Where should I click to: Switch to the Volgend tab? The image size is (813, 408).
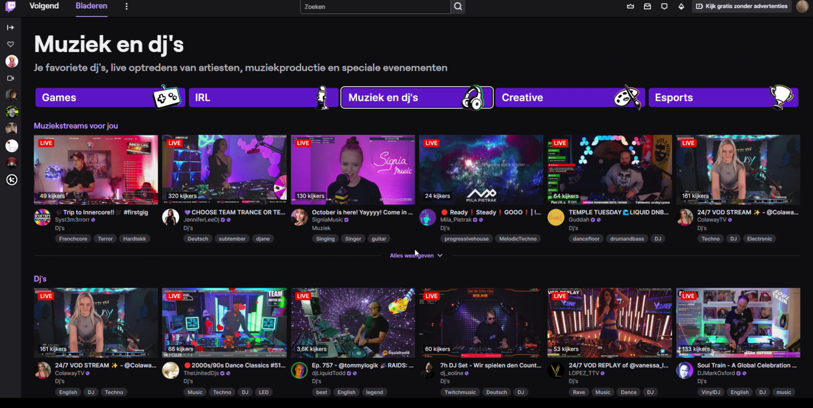click(44, 6)
